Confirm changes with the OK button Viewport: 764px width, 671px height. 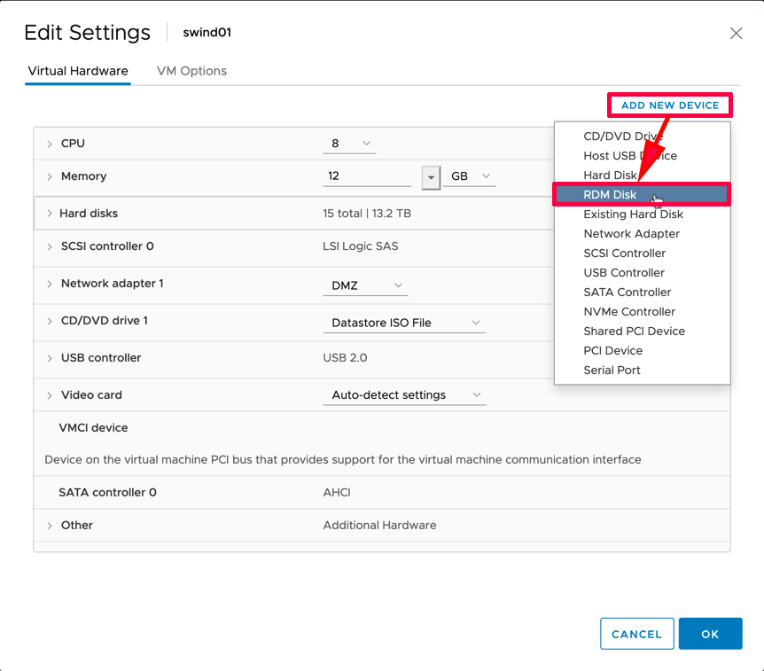[x=711, y=634]
